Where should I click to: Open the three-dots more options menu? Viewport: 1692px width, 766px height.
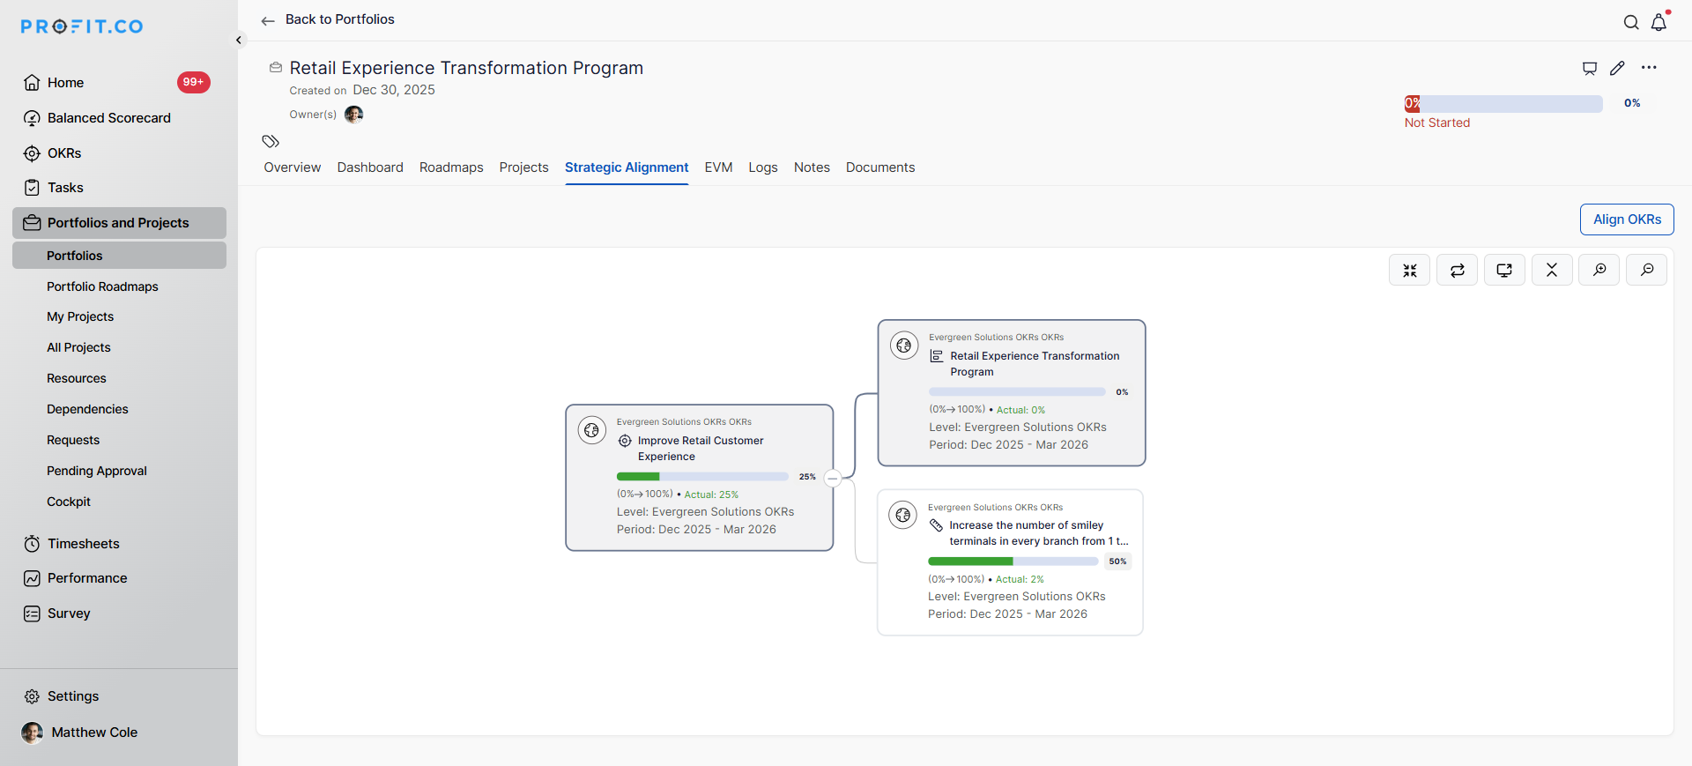(x=1649, y=68)
